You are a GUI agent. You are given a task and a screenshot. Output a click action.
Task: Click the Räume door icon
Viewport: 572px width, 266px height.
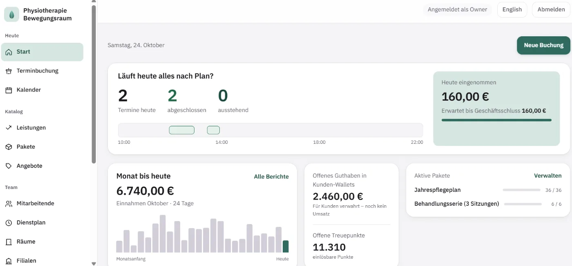point(9,242)
